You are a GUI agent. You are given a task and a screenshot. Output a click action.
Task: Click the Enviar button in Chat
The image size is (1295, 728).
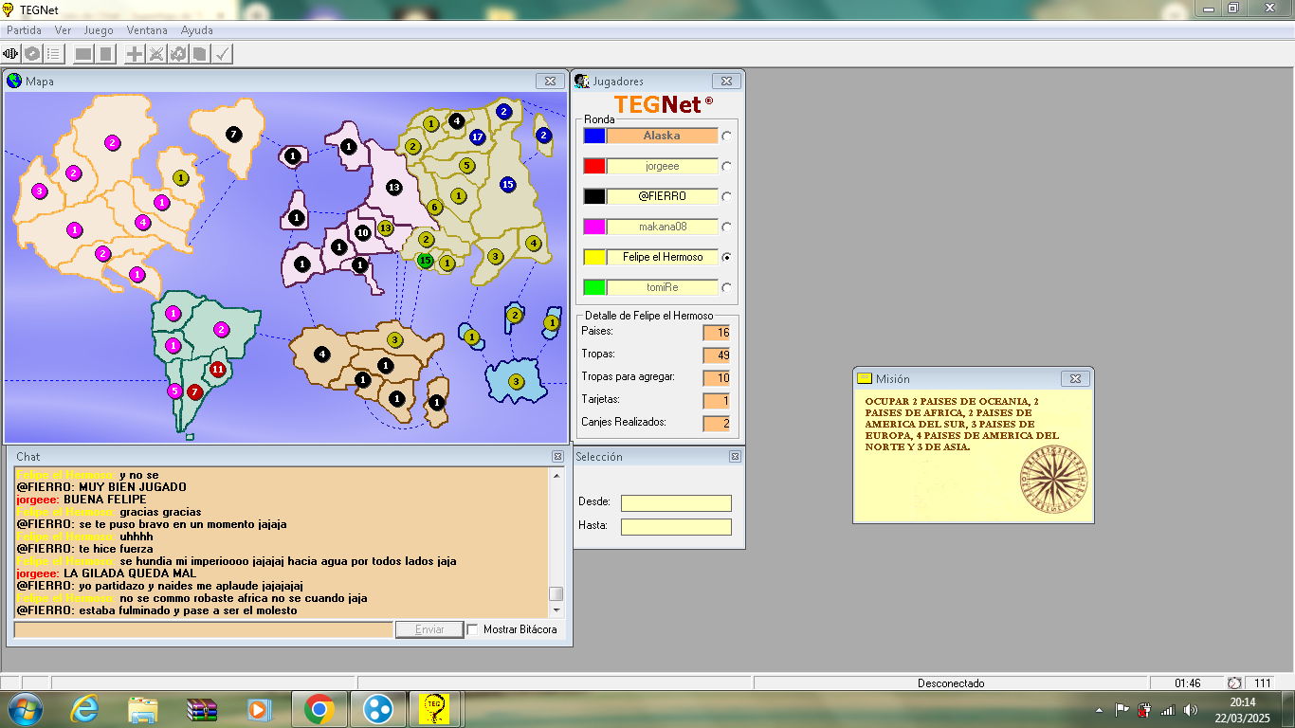[x=429, y=629]
